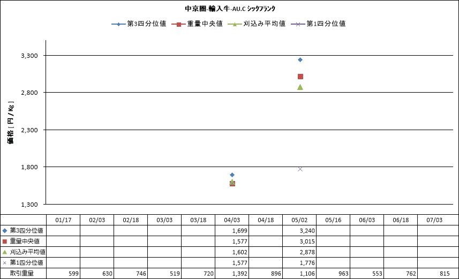Click the 06/03 date column header
The image size is (459, 279).
coord(367,220)
